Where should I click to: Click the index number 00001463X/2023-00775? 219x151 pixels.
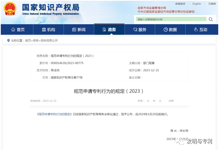click(67, 63)
